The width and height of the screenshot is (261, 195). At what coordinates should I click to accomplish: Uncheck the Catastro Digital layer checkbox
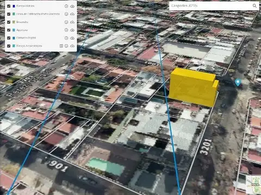pos(9,38)
